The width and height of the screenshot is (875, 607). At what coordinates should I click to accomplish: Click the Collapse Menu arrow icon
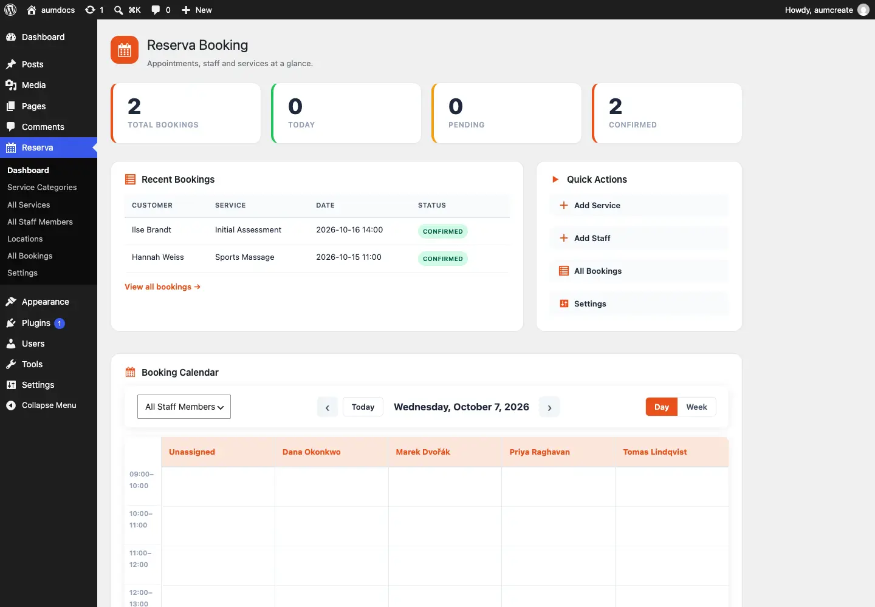11,405
